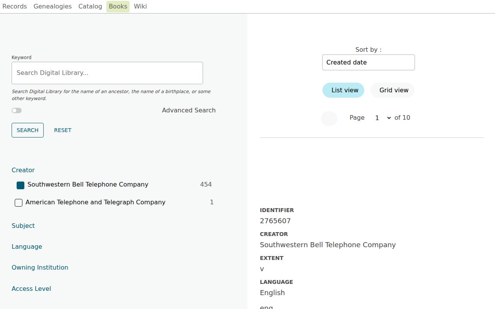Click the English language value
The height and width of the screenshot is (309, 495).
tap(272, 293)
